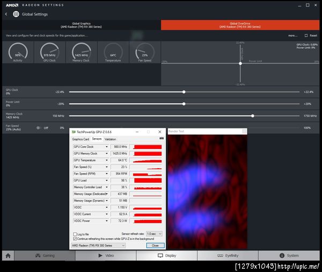Open the Graphics Card tab in GPU-Z

80,139
